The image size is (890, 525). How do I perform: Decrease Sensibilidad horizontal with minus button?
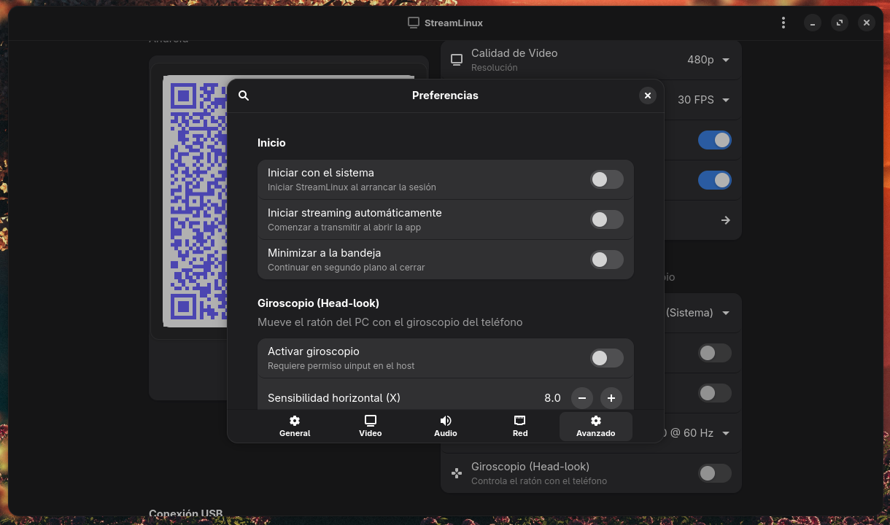click(x=582, y=398)
